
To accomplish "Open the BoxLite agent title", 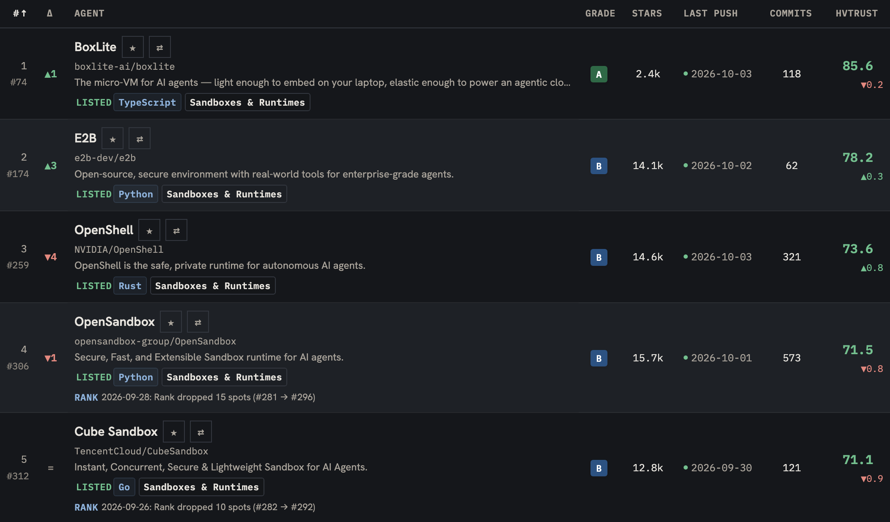I will (95, 47).
